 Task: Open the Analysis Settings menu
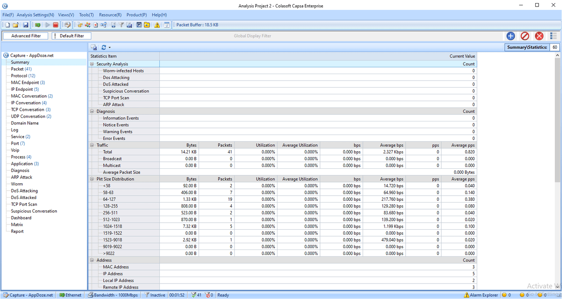point(36,15)
